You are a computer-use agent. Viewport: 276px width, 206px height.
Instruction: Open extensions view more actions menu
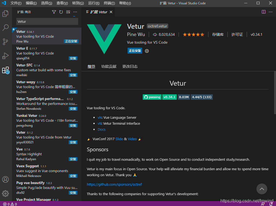(x=75, y=12)
